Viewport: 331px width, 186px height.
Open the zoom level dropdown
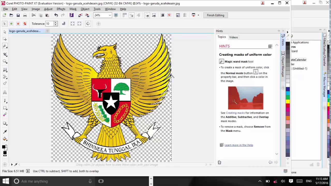(110, 15)
